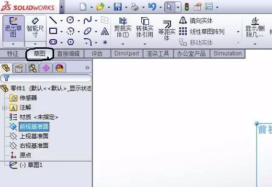The image size is (272, 187).
Task: Switch to the 直接编辑 tab
Action: tap(68, 54)
